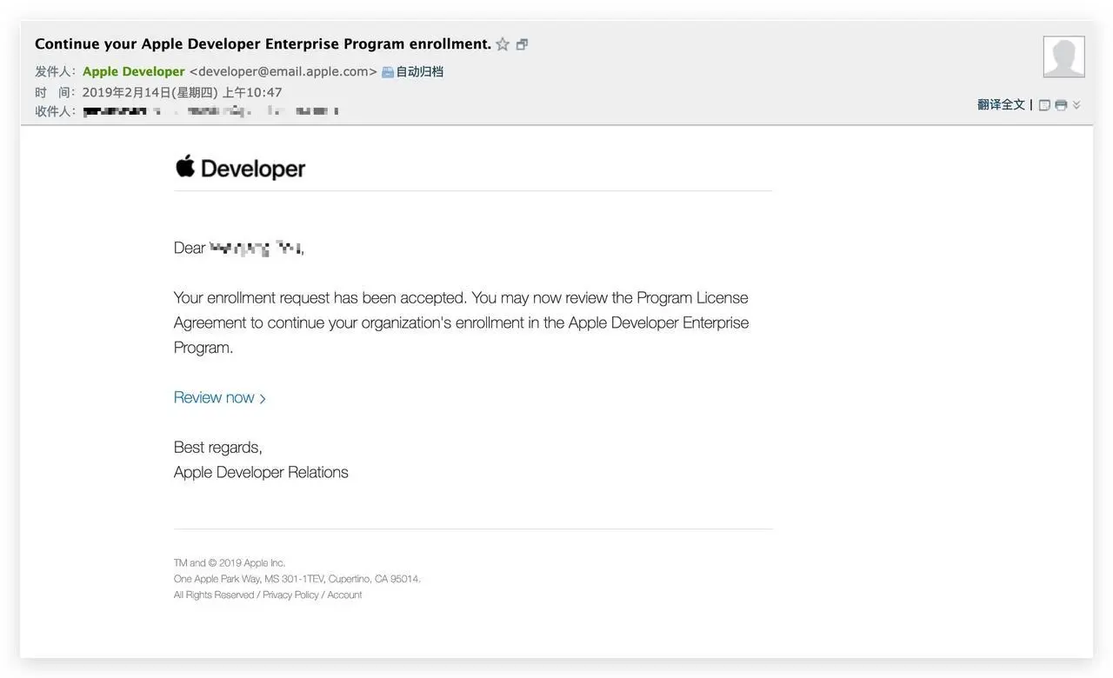1113x678 pixels.
Task: Expand more options double chevron
Action: tap(1076, 105)
